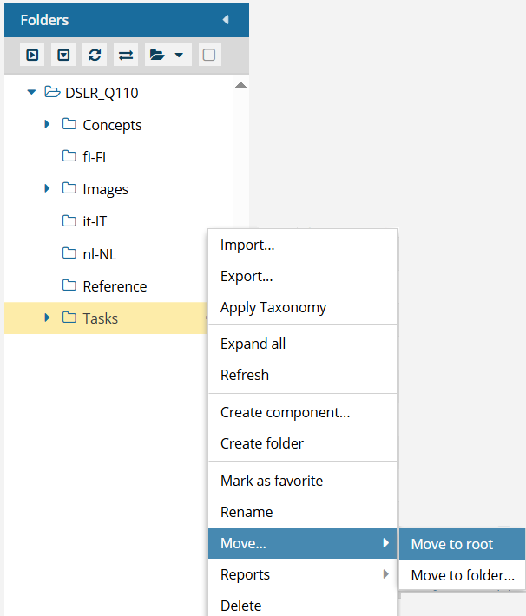The width and height of the screenshot is (526, 616).
Task: Select Move to root in submenu
Action: [462, 544]
